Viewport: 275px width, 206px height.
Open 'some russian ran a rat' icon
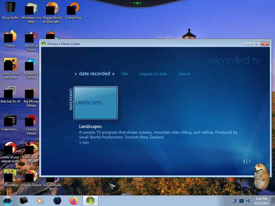[x=10, y=68]
